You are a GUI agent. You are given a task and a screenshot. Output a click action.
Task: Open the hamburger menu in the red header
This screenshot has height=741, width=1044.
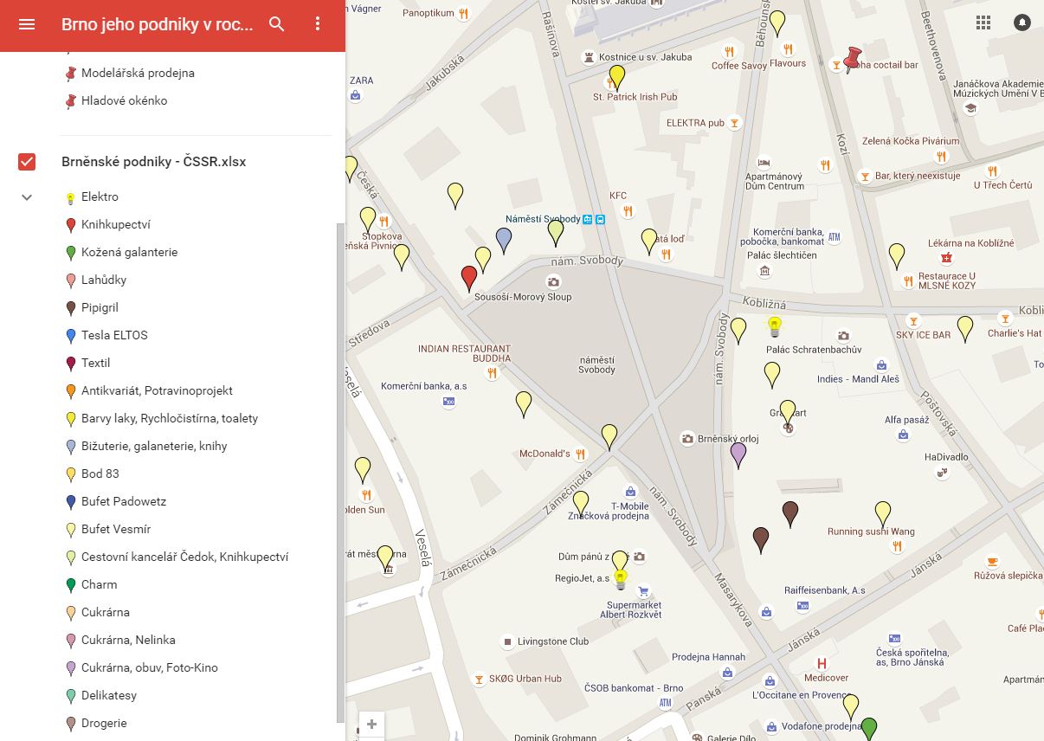(27, 24)
